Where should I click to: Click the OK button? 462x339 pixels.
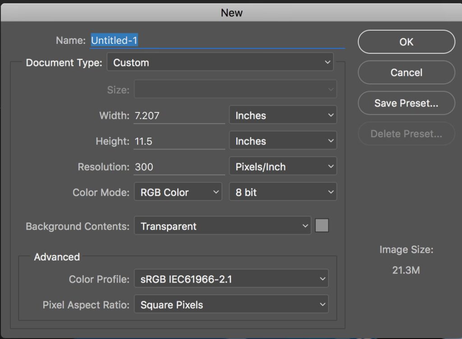tap(406, 42)
